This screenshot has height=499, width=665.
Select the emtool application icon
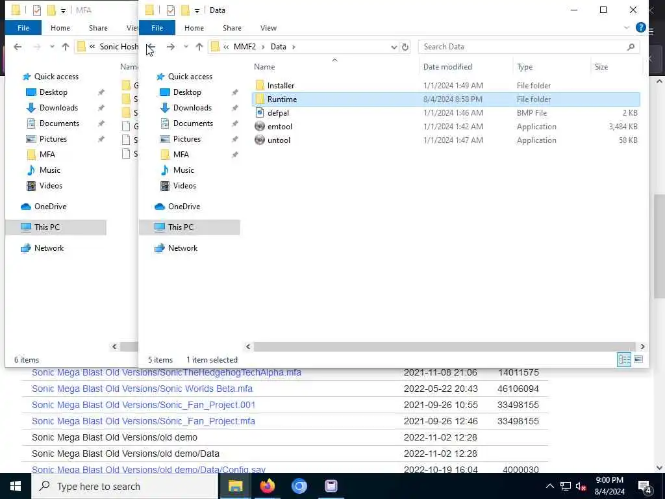(260, 127)
